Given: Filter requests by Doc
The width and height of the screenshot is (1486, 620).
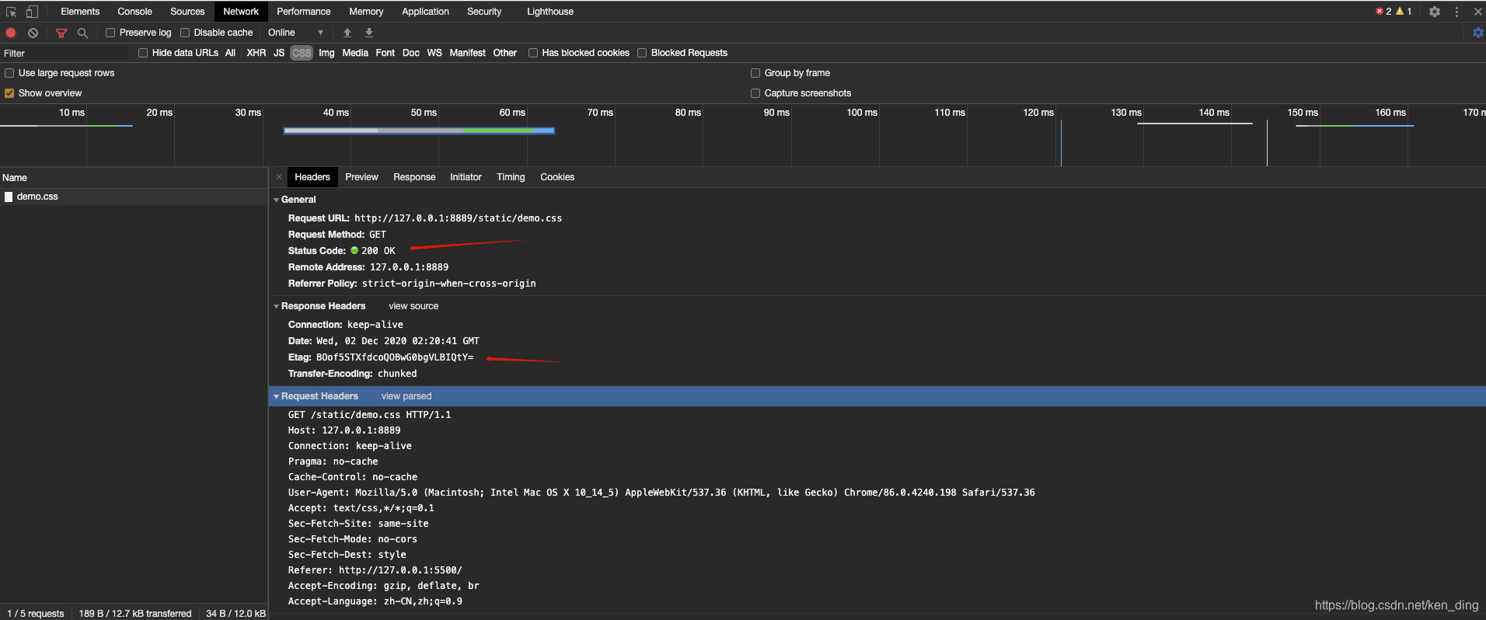Looking at the screenshot, I should tap(411, 53).
